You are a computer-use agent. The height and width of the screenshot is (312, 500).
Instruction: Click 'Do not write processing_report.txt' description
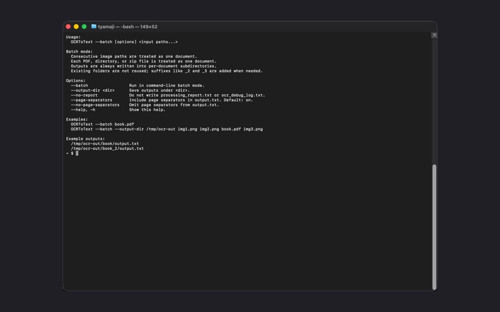tap(197, 95)
